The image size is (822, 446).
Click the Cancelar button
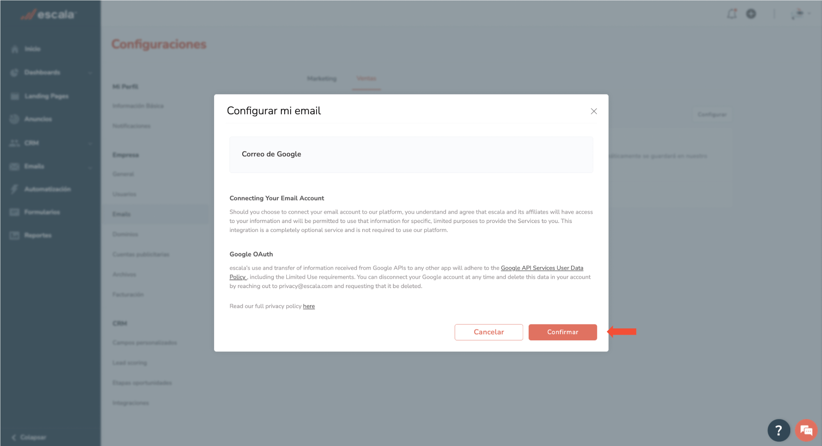[x=488, y=332]
